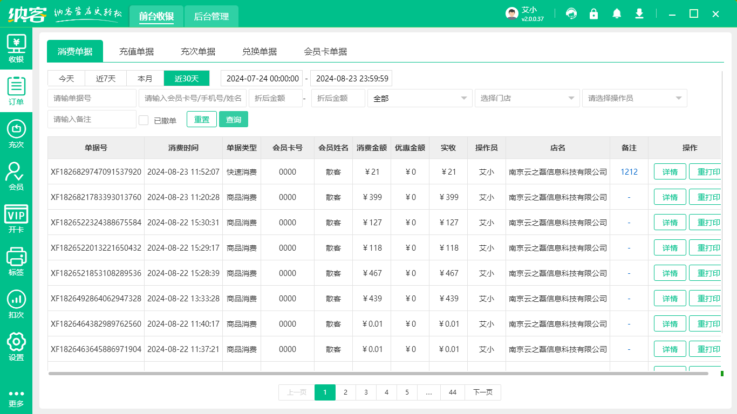
Task: Click the first 折后金额 input
Action: pyautogui.click(x=276, y=98)
